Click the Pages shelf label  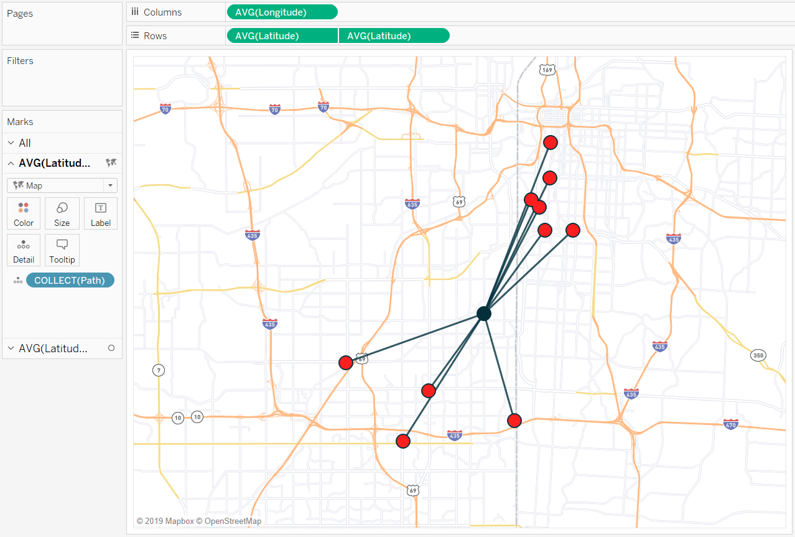20,14
